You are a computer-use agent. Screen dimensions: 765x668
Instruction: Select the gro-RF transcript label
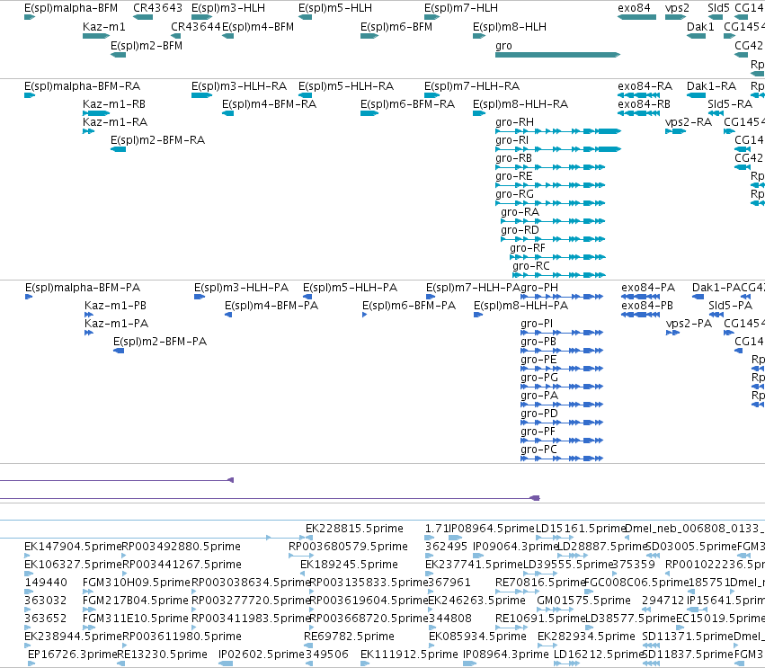point(528,248)
